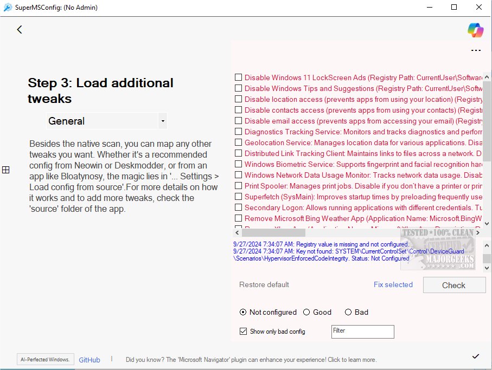The height and width of the screenshot is (370, 492).
Task: Click log line 'Registry value is missing and not configured'
Action: click(321, 244)
